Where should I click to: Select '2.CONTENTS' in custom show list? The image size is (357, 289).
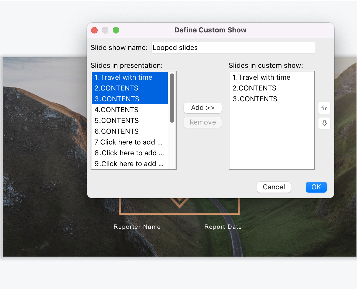[x=272, y=88]
